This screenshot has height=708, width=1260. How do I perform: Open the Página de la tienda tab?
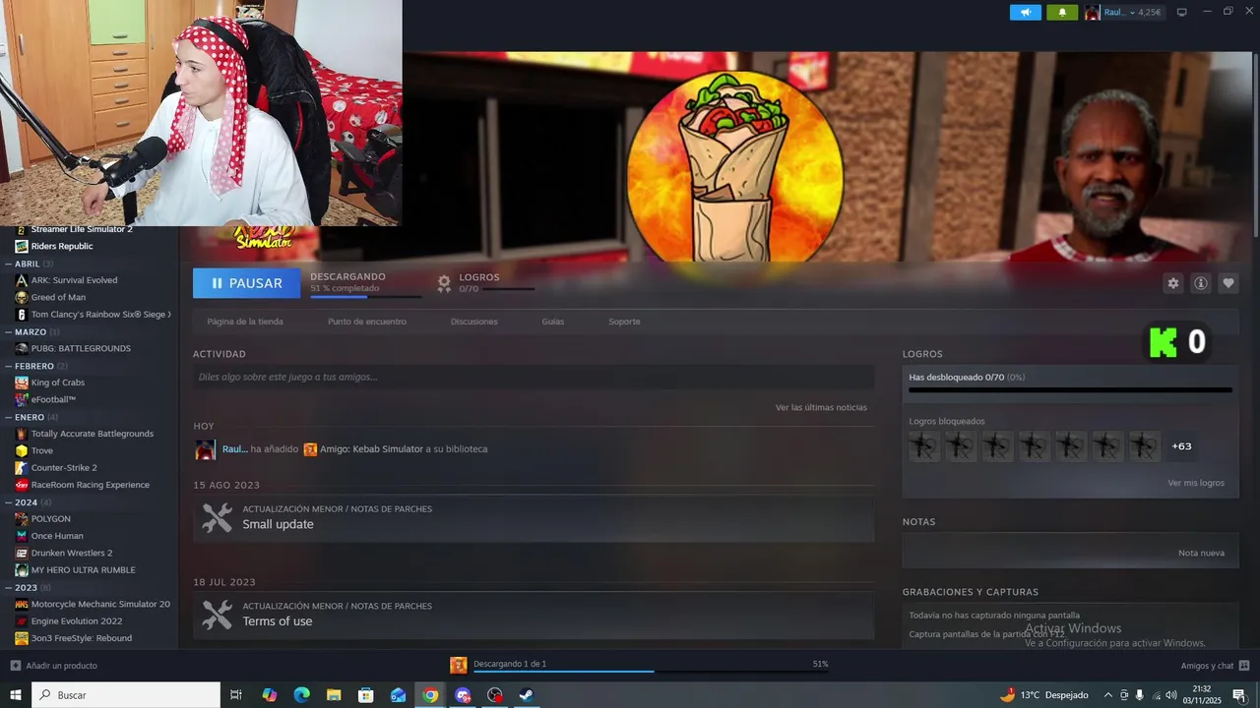click(x=245, y=322)
